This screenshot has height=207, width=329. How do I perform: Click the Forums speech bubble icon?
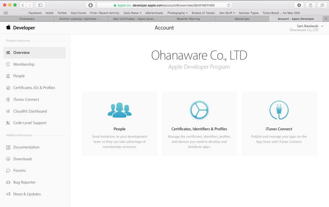8,170
